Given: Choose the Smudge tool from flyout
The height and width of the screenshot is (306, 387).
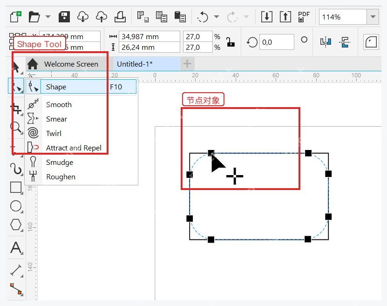Looking at the screenshot, I should pyautogui.click(x=81, y=162).
